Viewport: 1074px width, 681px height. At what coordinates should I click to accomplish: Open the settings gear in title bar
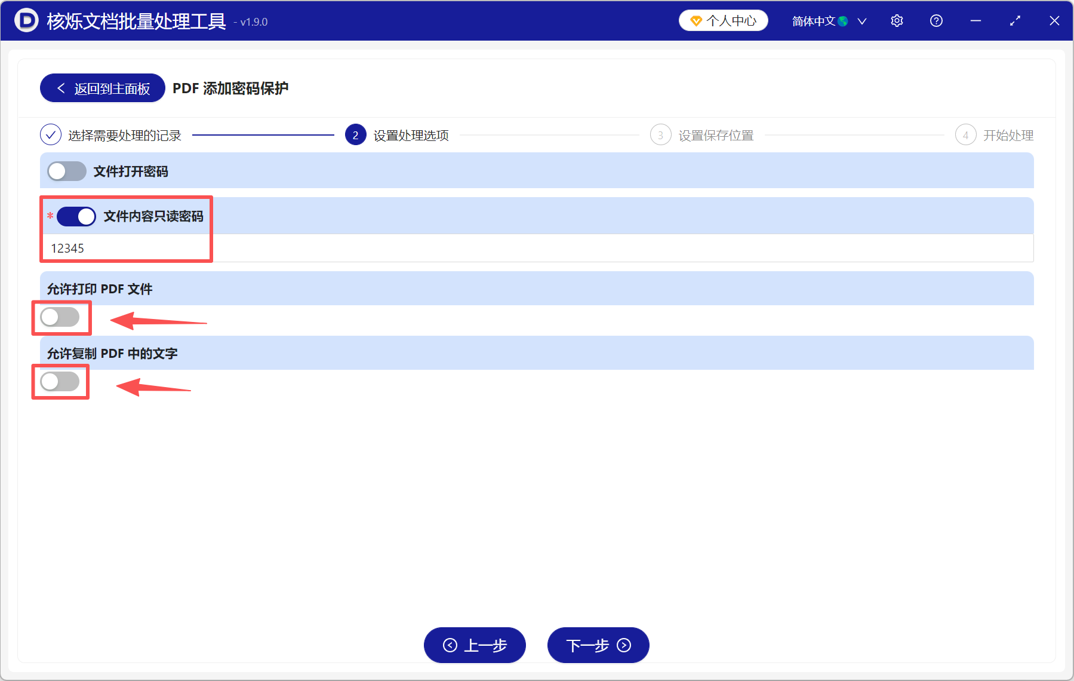click(x=897, y=20)
